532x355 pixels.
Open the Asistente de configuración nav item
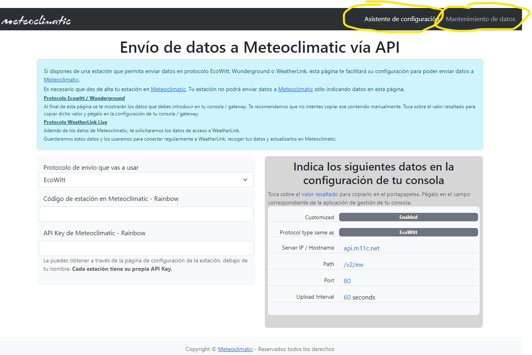pyautogui.click(x=401, y=19)
